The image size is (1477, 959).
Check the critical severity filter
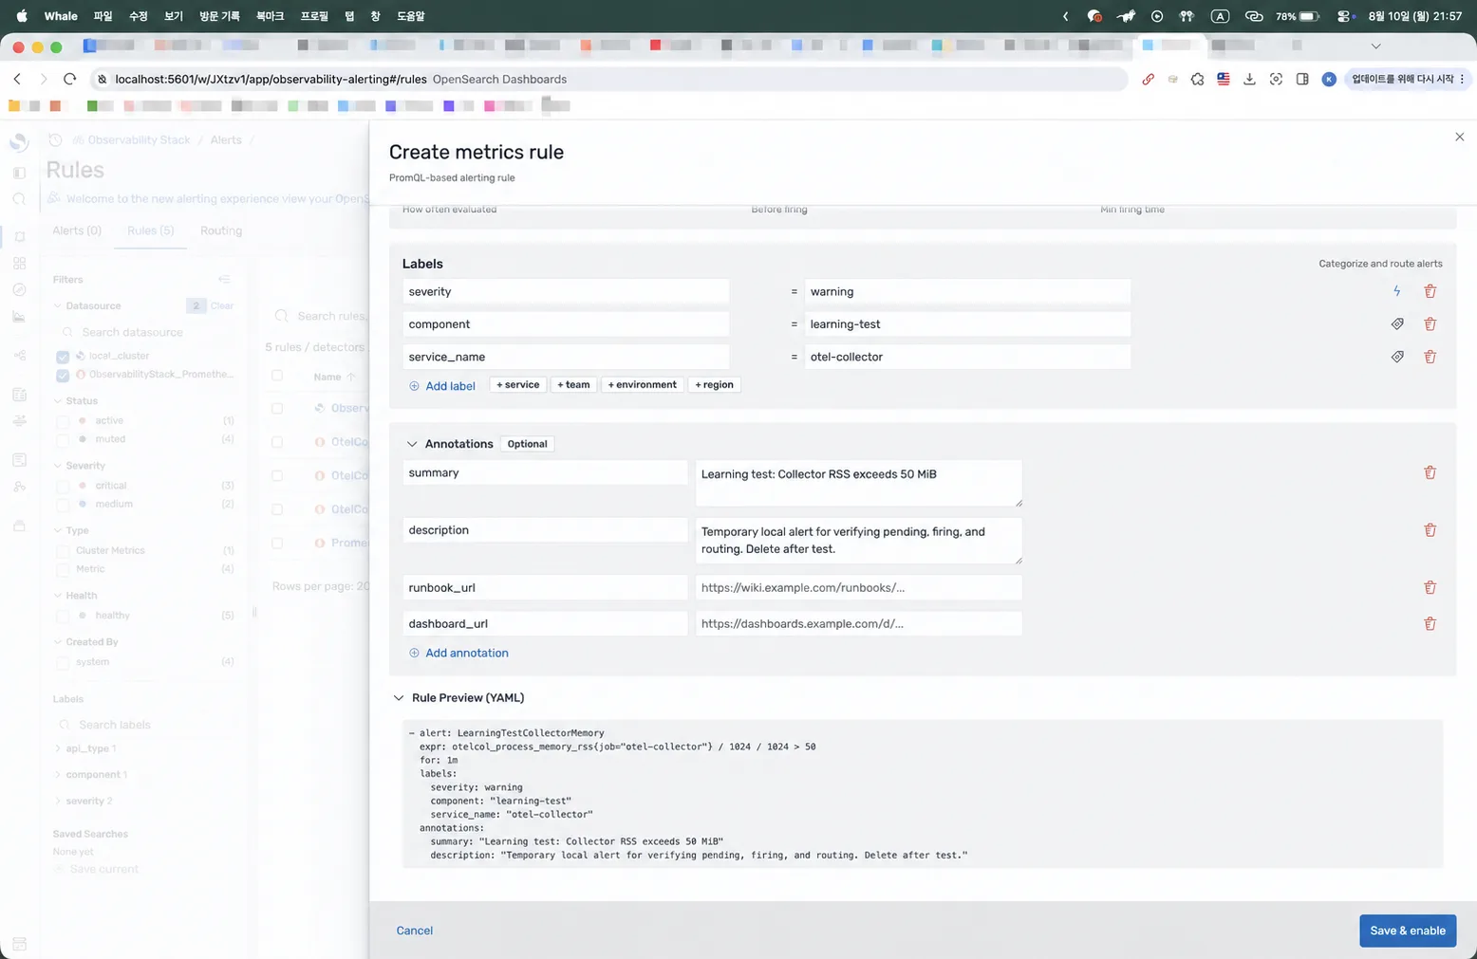63,486
